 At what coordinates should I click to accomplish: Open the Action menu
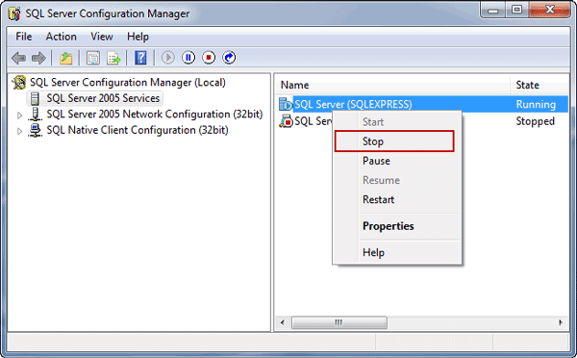(62, 37)
